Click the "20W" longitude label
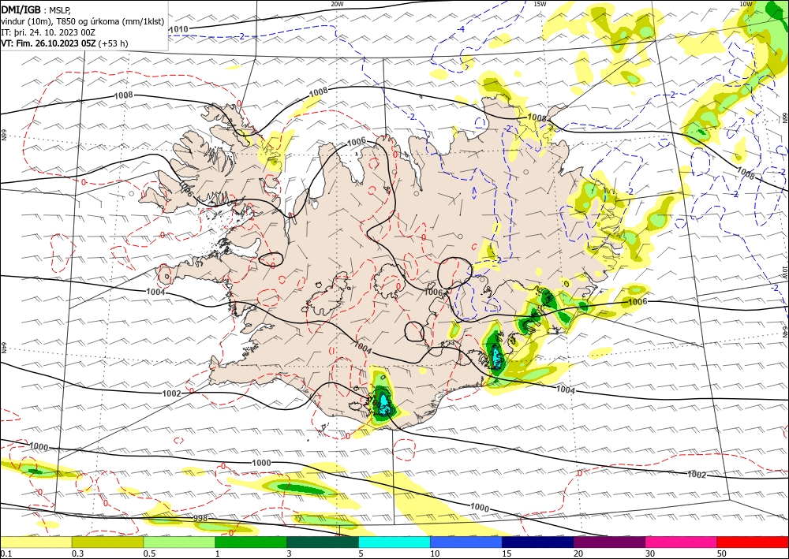The height and width of the screenshot is (559, 789). coord(337,4)
